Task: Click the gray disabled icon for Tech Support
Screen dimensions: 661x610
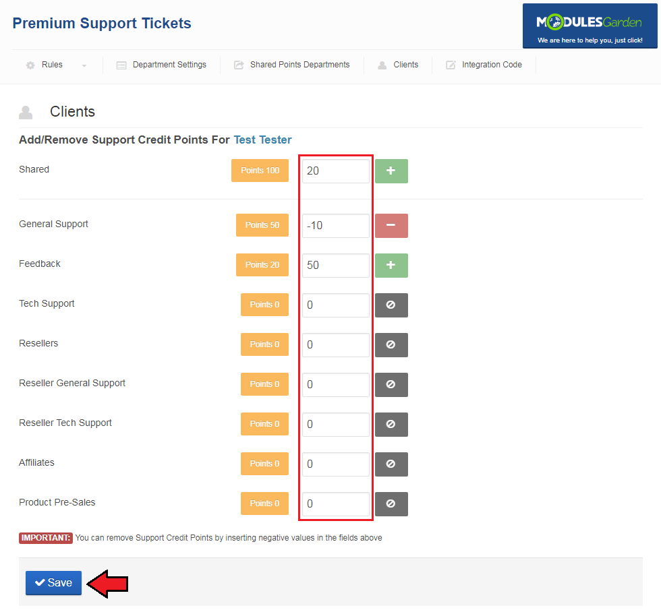Action: 391,305
